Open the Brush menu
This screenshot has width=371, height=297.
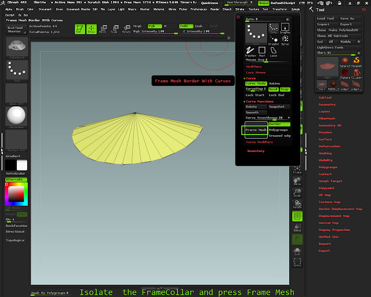point(20,9)
